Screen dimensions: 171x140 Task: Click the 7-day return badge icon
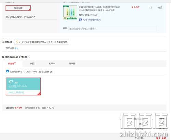click(x=80, y=20)
